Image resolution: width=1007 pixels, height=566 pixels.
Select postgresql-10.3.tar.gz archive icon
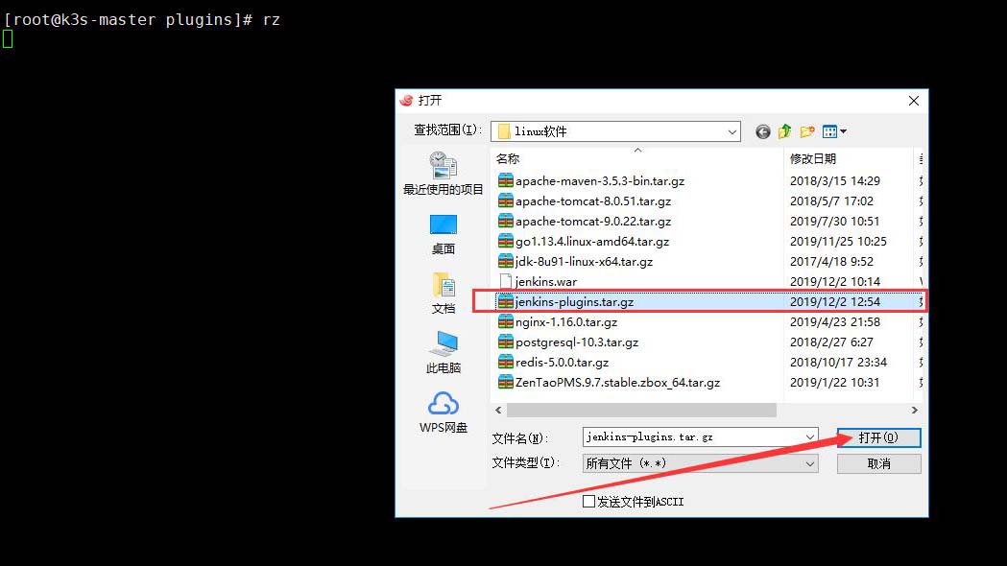(x=506, y=342)
